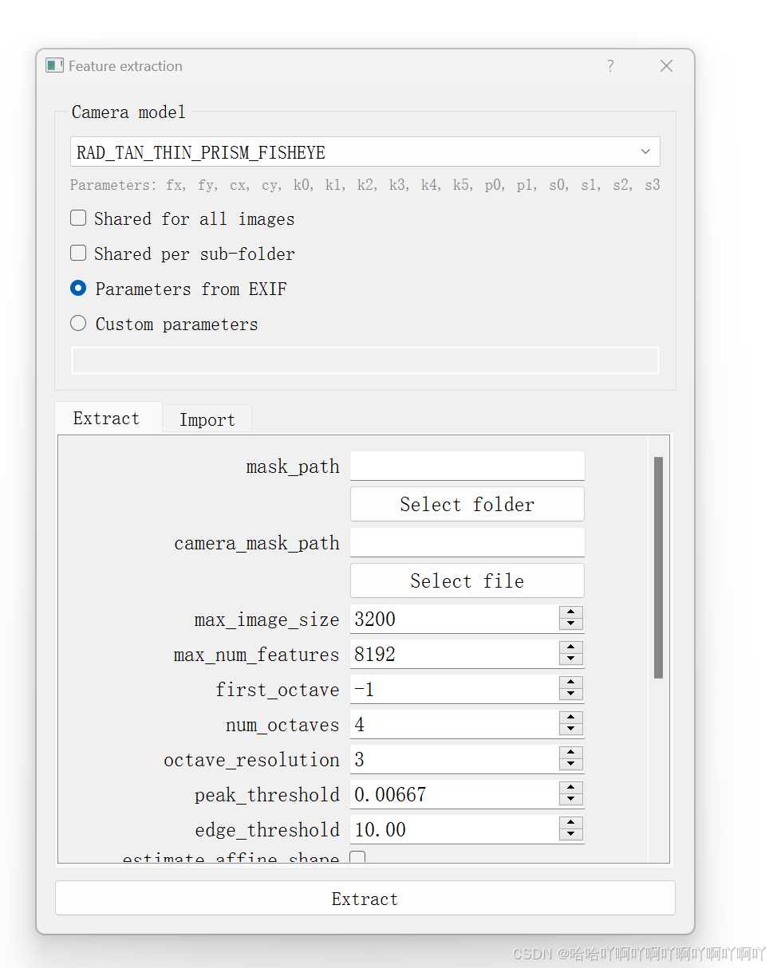
Task: Decrease max_image_size with down arrow
Action: pos(571,625)
